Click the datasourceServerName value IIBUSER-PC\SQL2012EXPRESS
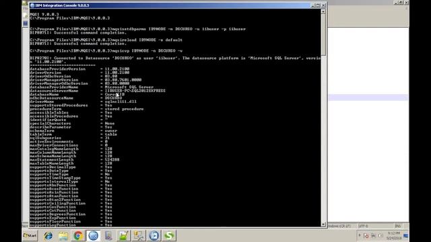 (x=135, y=91)
